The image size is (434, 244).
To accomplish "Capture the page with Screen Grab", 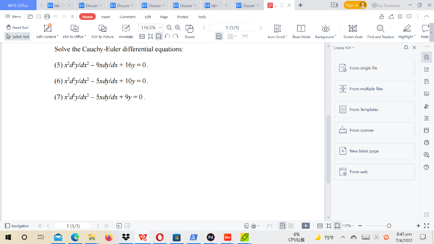I will point(353,30).
